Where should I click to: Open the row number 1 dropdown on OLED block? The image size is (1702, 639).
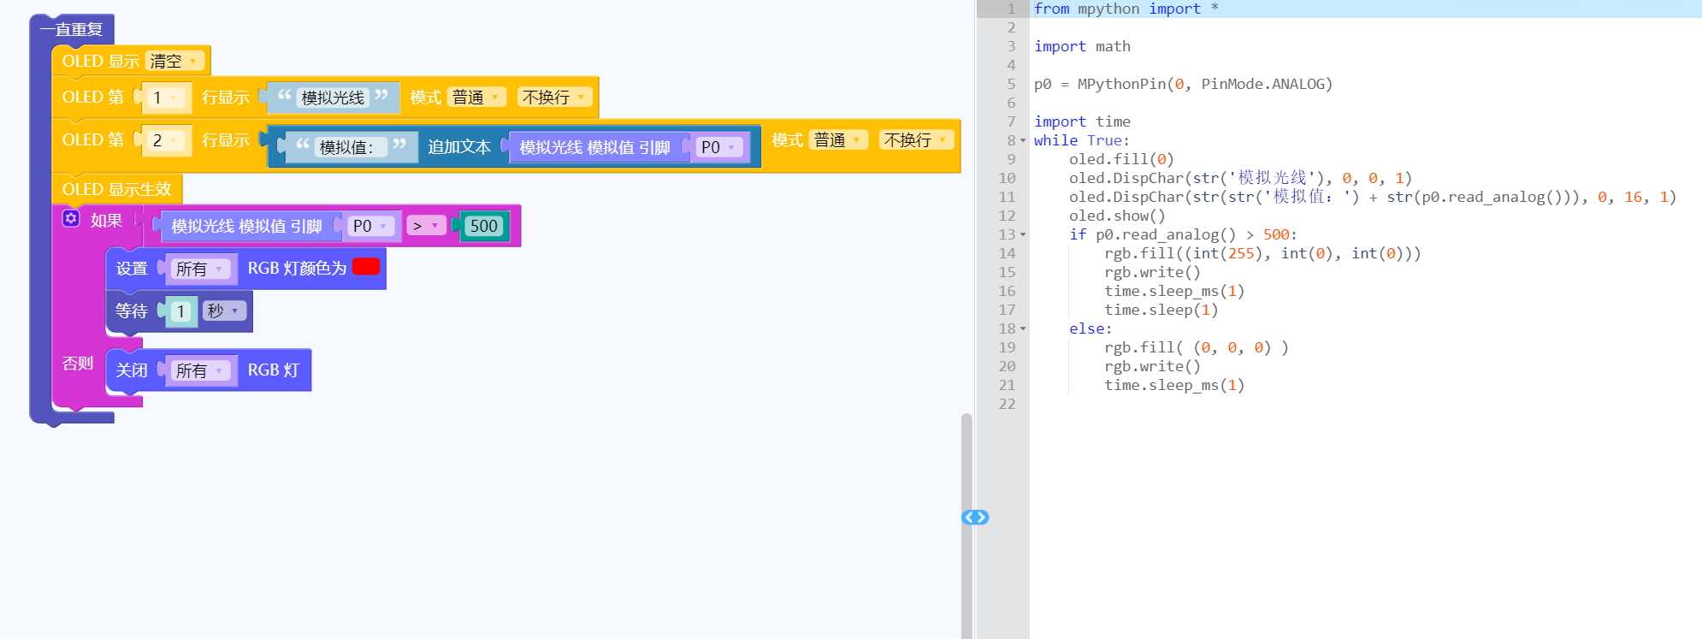tap(165, 98)
